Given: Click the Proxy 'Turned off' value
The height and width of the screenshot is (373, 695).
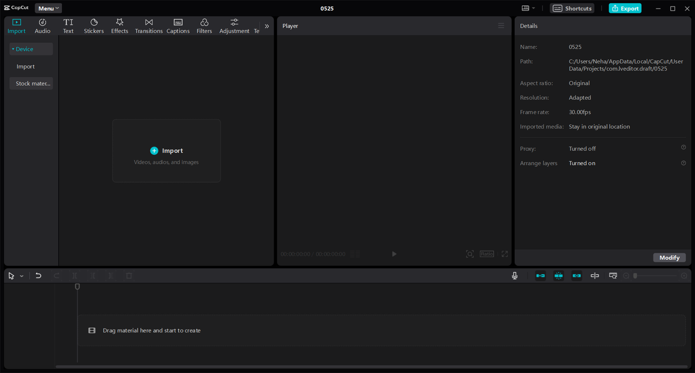Looking at the screenshot, I should click(582, 149).
